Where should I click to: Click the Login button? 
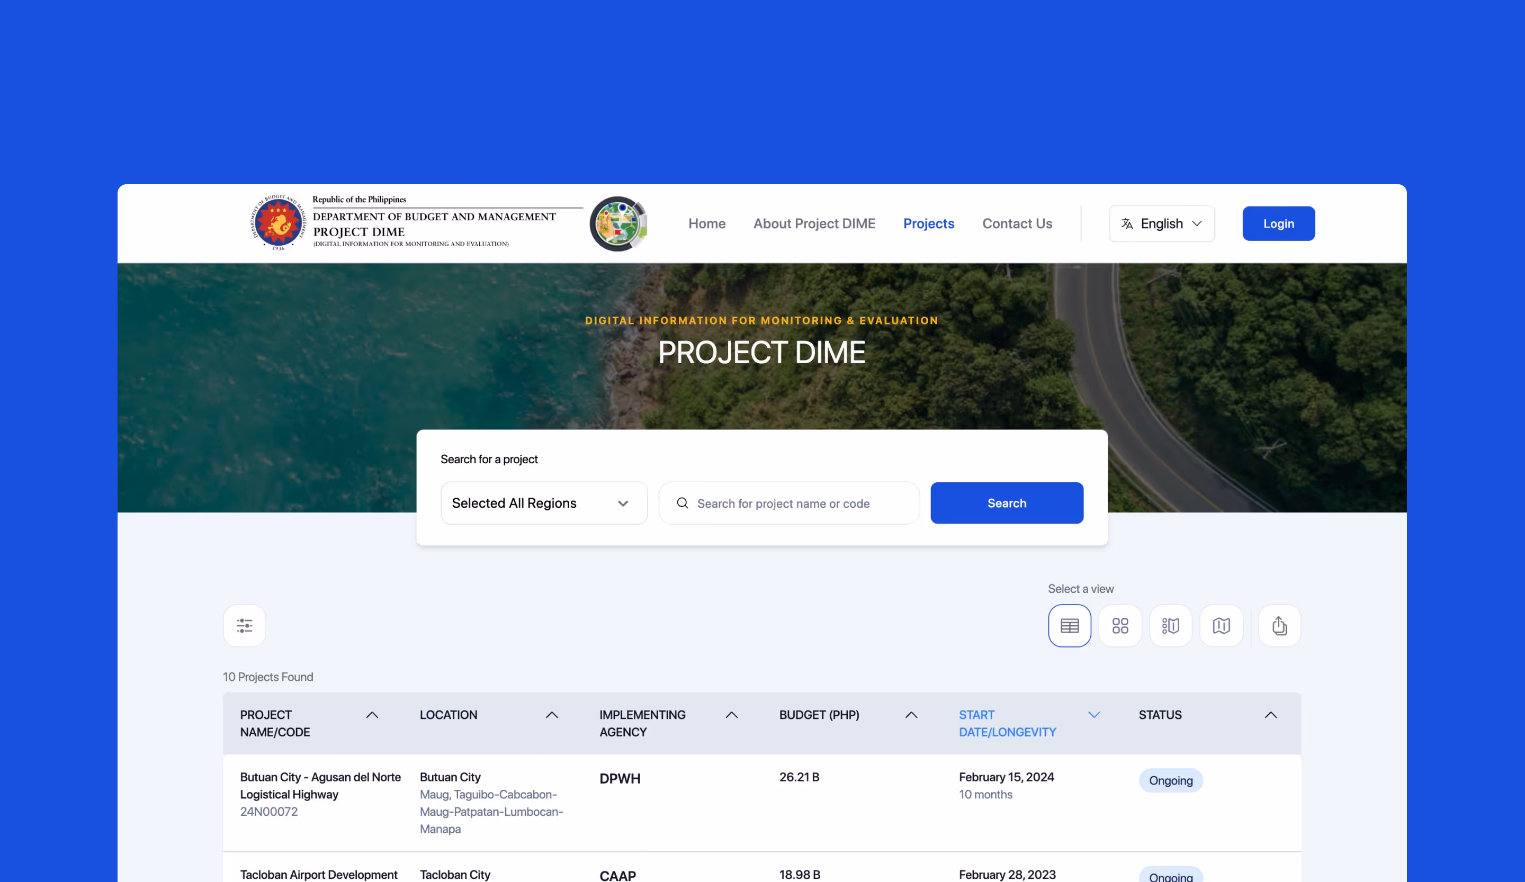pyautogui.click(x=1278, y=223)
